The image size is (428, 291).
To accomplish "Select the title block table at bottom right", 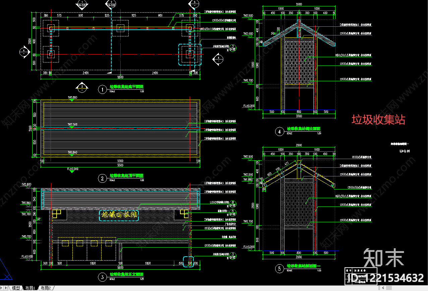I will point(361,276).
